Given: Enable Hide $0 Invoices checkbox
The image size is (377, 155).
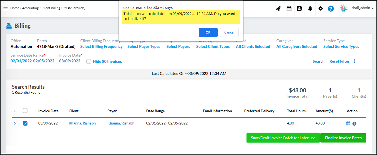Looking at the screenshot, I should [89, 62].
